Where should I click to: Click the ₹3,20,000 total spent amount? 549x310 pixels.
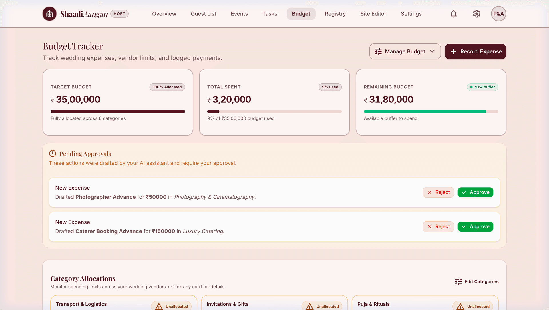tap(229, 100)
